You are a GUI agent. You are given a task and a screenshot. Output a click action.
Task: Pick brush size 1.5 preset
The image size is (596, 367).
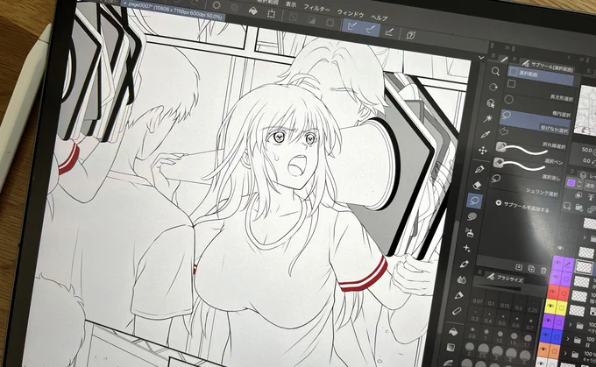[x=513, y=341]
